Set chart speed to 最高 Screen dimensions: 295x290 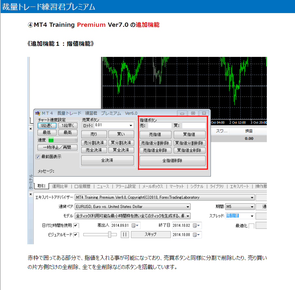(68, 133)
